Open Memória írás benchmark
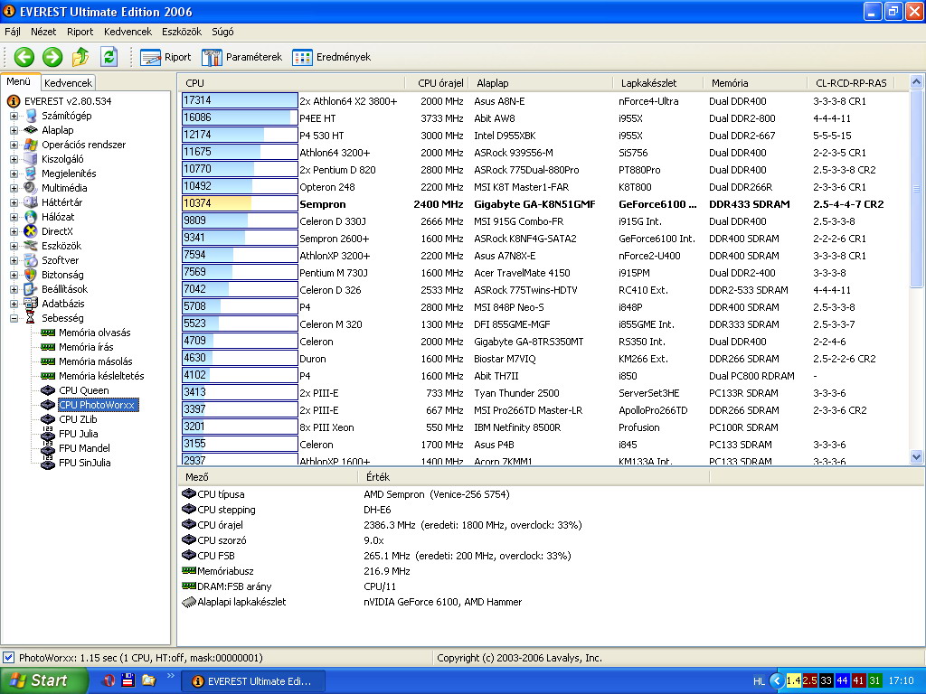This screenshot has height=694, width=926. click(x=86, y=347)
